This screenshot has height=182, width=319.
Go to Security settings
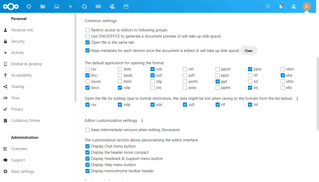point(18,41)
